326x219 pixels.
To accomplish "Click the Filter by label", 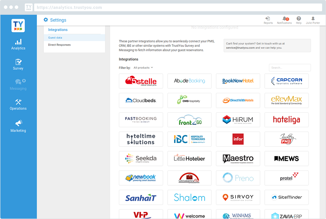I will pyautogui.click(x=125, y=68).
